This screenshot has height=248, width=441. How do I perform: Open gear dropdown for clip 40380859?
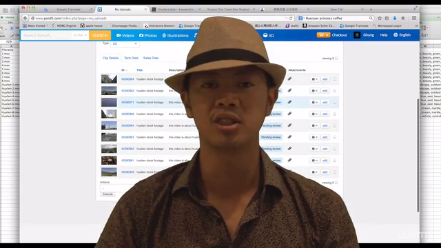click(314, 172)
